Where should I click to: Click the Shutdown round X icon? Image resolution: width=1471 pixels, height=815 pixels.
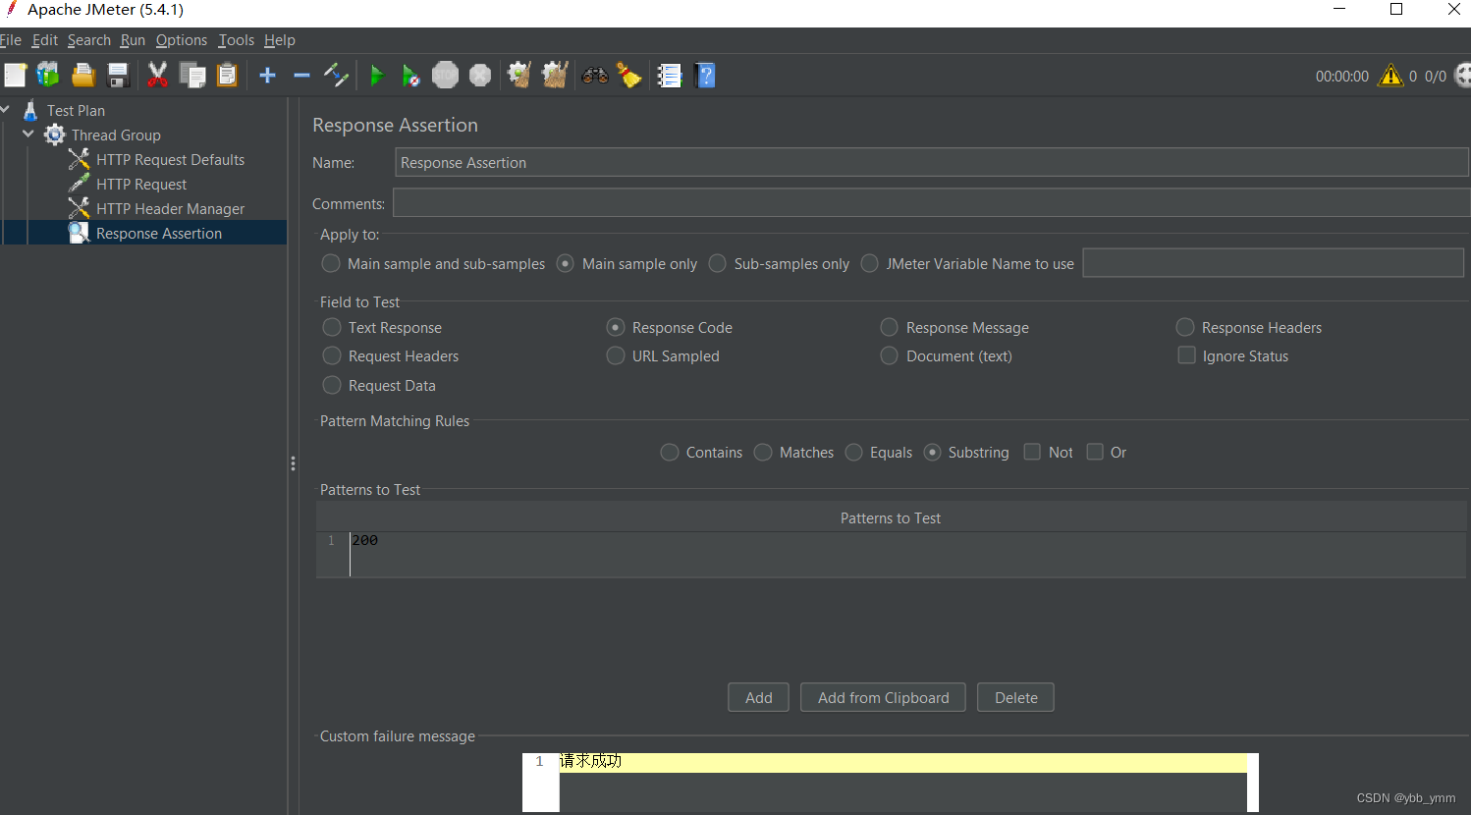[480, 76]
